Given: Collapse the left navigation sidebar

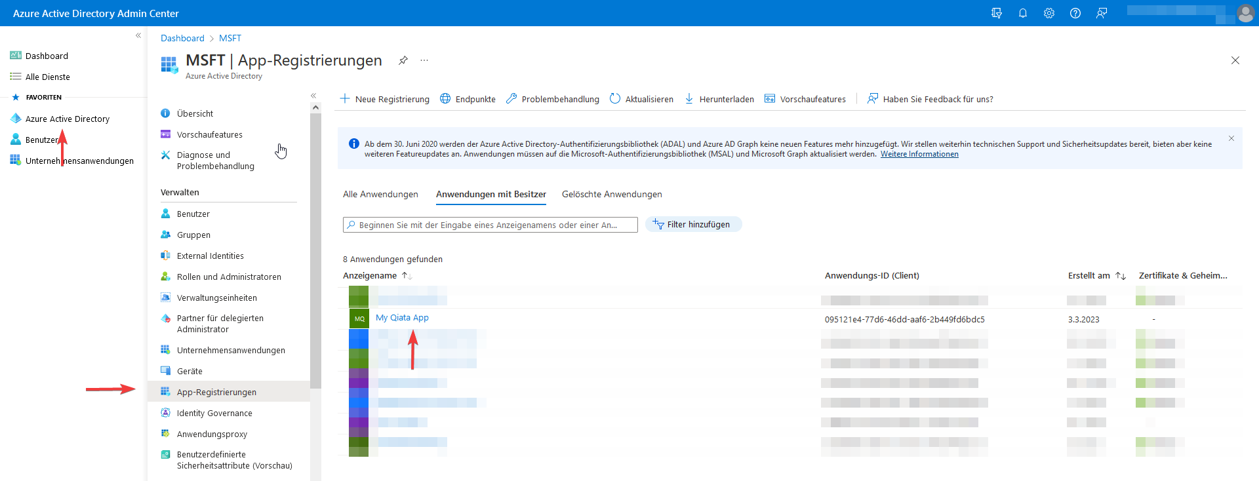Looking at the screenshot, I should pyautogui.click(x=138, y=35).
